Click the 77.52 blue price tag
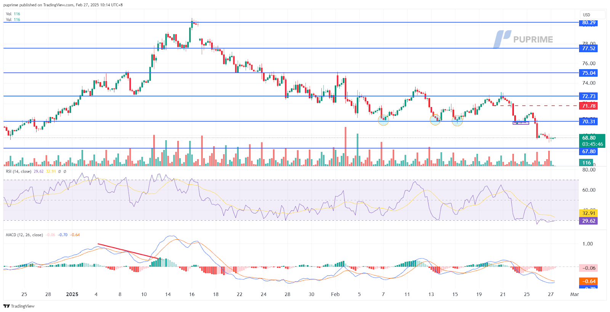 (589, 48)
